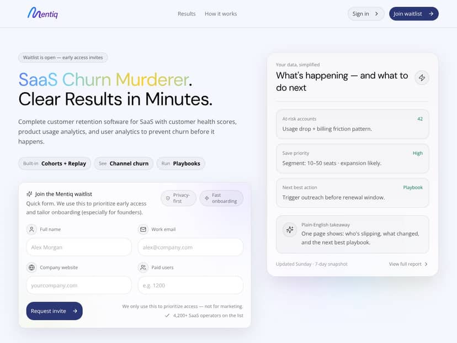Open the How it works nav item
The width and height of the screenshot is (457, 343).
pyautogui.click(x=221, y=14)
